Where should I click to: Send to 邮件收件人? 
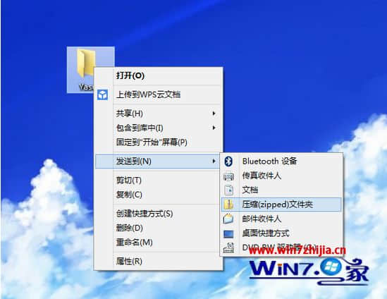tap(281, 219)
